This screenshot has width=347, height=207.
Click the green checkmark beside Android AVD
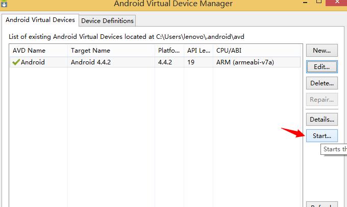point(16,62)
